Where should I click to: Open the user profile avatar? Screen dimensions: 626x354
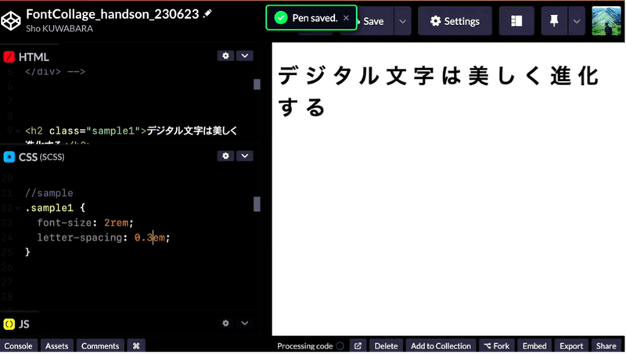[x=606, y=21]
